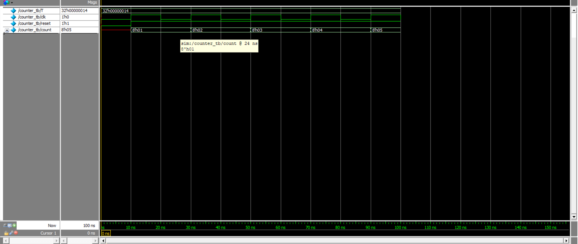
Task: Click left arrow of waveform horizontal scrollbar
Action: 103,241
